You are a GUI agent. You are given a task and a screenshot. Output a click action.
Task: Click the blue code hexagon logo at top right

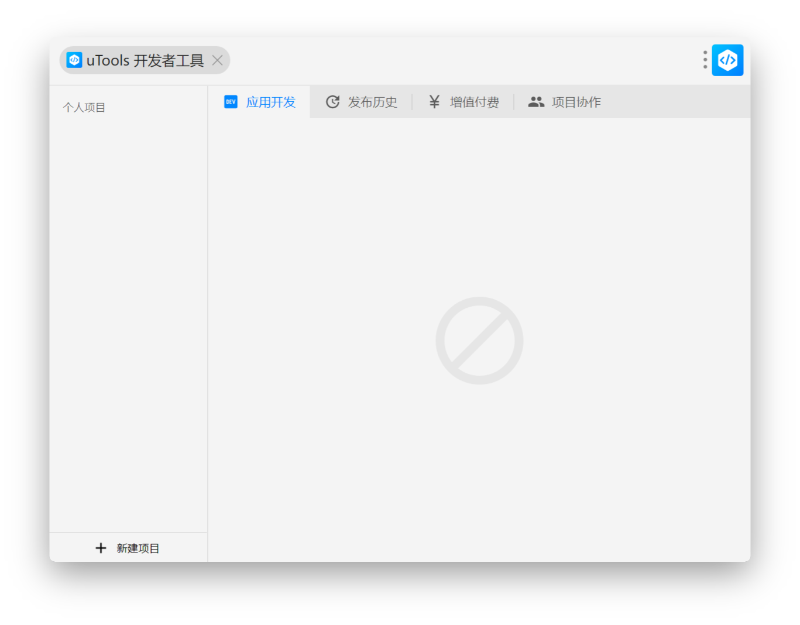coord(727,60)
